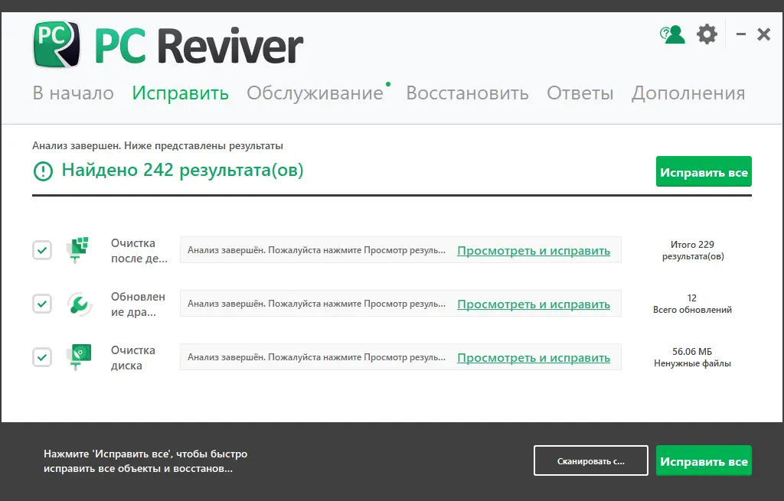Image resolution: width=784 pixels, height=501 pixels.
Task: Open the Обслуживание tab
Action: tap(315, 93)
